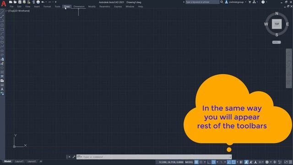Select the Polyline tool
The image size is (293, 165).
click(x=2, y=21)
